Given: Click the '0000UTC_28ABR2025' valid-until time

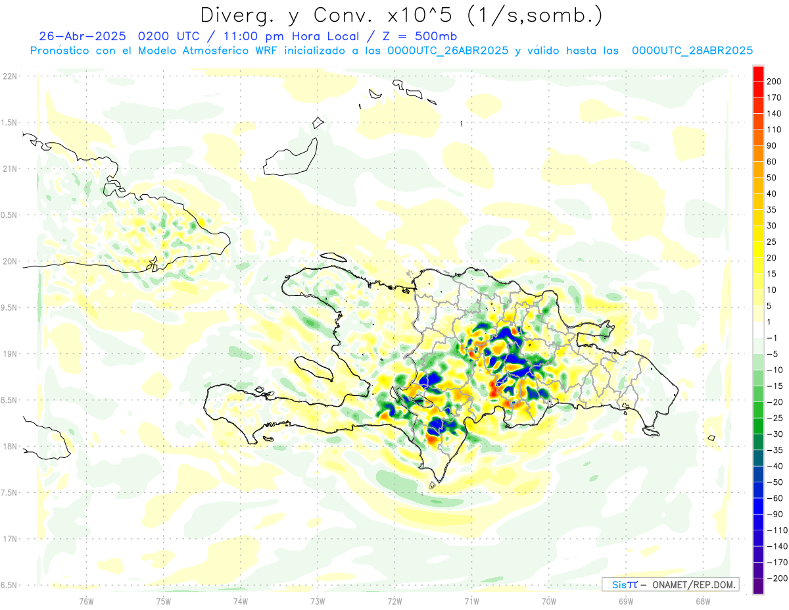Looking at the screenshot, I should tap(692, 51).
